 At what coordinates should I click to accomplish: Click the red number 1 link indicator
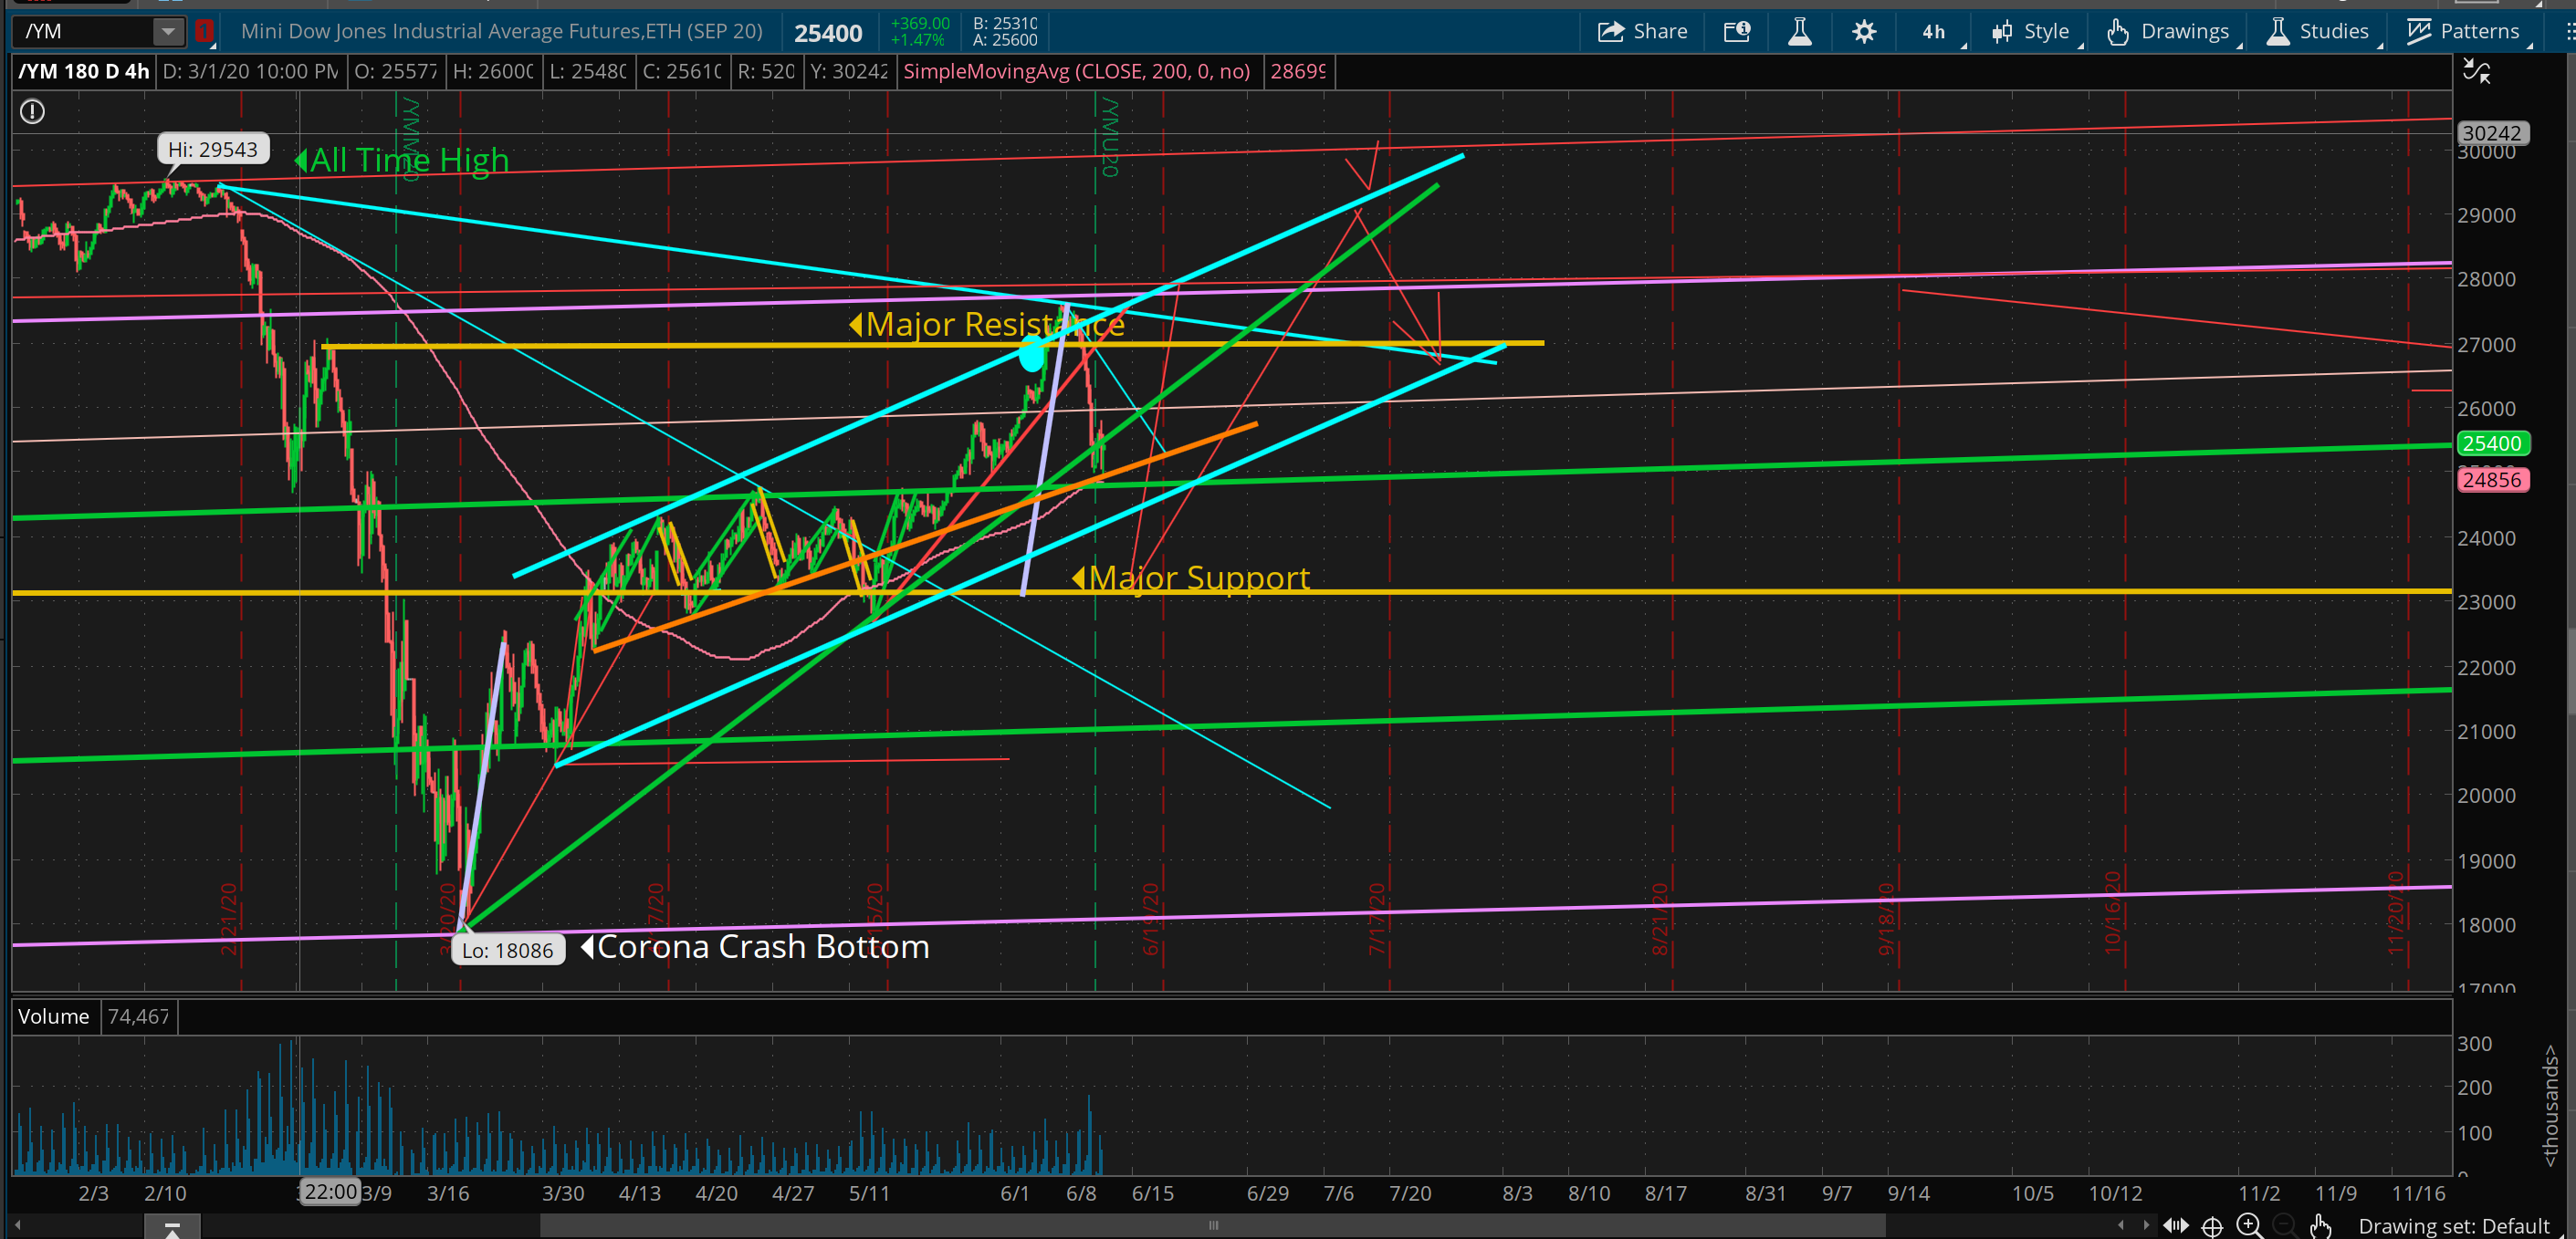click(204, 31)
